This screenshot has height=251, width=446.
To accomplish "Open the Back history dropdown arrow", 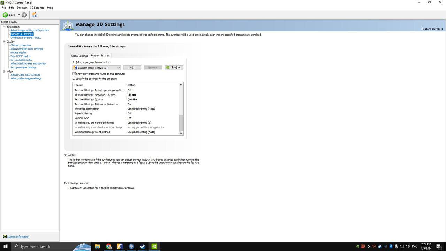I will (19, 15).
